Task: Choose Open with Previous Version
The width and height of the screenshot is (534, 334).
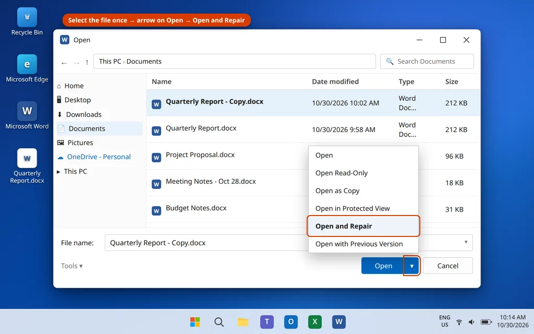Action: click(363, 244)
